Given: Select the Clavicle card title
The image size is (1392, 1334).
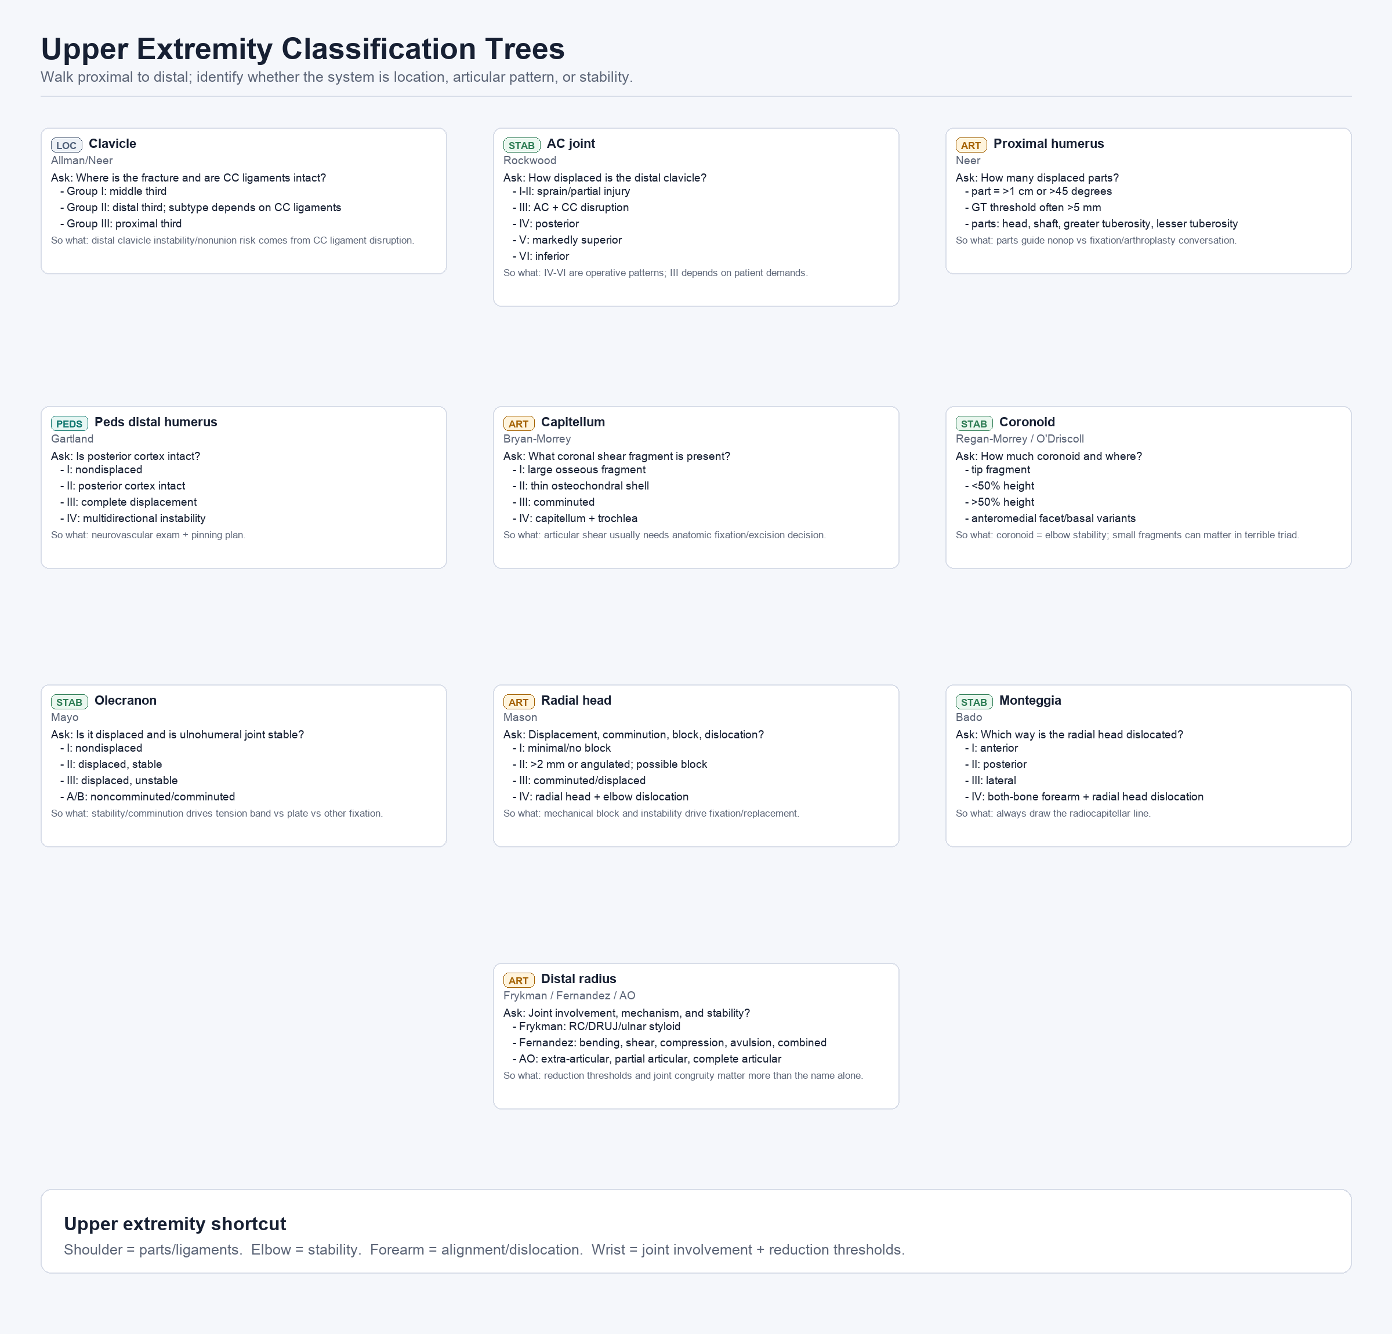Looking at the screenshot, I should point(112,143).
